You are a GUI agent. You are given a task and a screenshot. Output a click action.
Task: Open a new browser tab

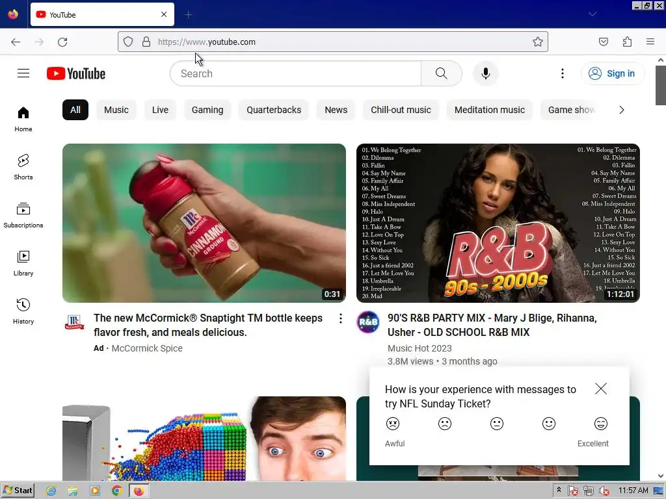(x=188, y=15)
